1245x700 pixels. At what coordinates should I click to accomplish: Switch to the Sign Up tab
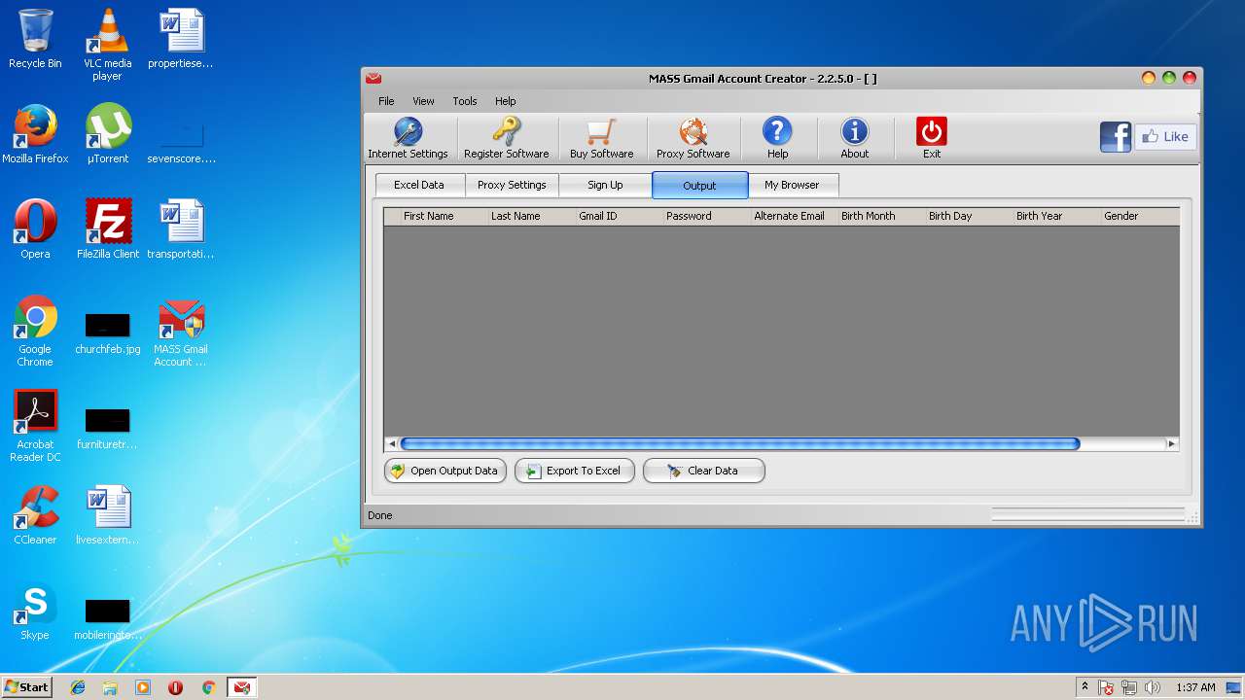(605, 185)
